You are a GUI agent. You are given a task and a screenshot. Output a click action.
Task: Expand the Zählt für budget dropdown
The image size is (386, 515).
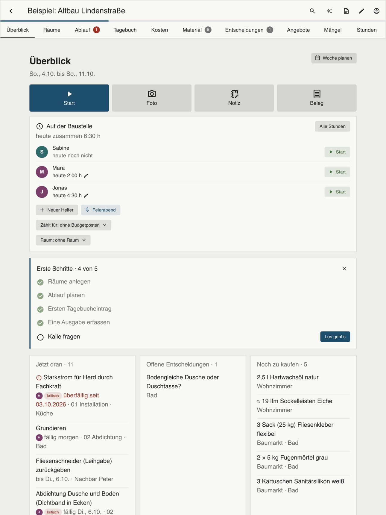(74, 225)
